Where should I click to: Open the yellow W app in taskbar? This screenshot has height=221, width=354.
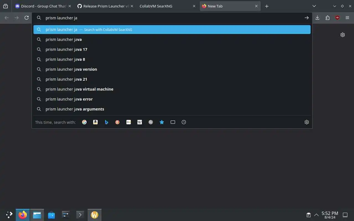[95, 215]
